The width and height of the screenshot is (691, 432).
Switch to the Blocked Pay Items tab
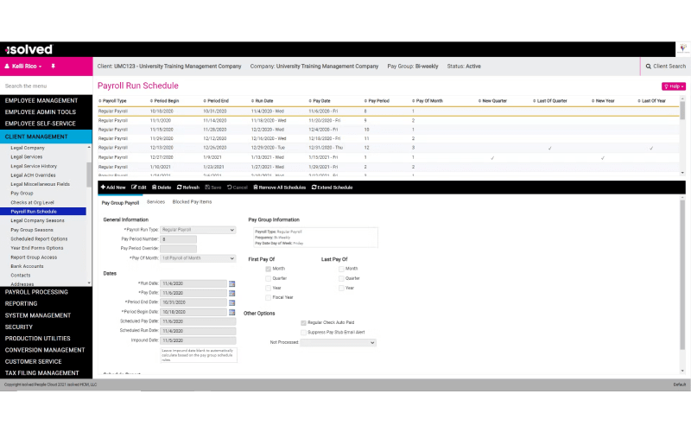(192, 202)
